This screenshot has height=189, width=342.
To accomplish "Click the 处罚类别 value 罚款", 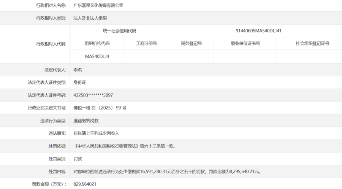I will [78, 159].
